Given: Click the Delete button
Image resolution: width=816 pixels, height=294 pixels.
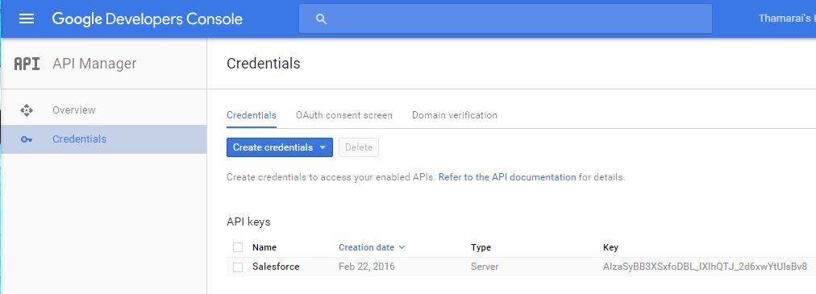Looking at the screenshot, I should coord(359,147).
